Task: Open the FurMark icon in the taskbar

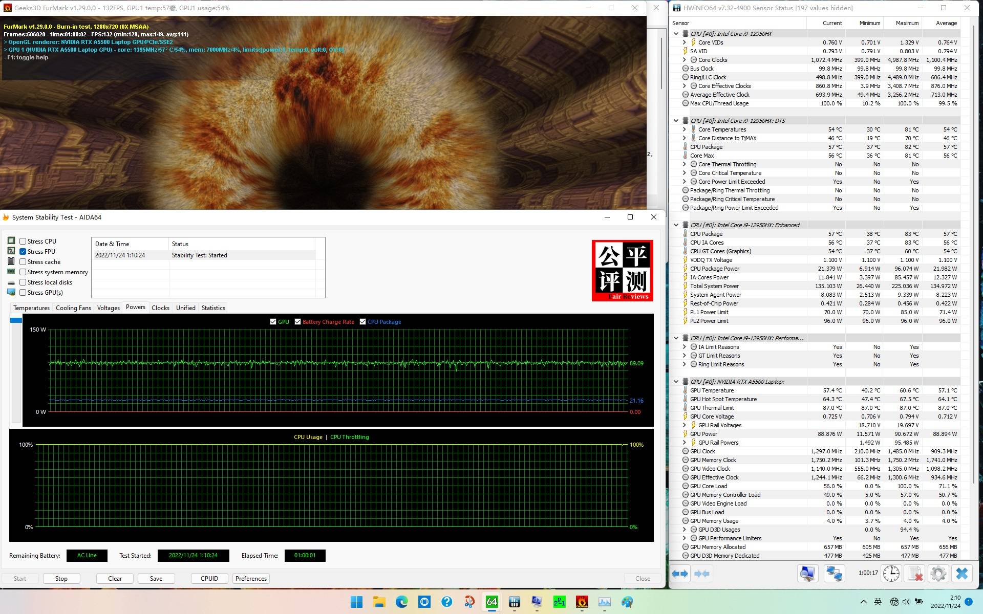Action: pyautogui.click(x=582, y=602)
